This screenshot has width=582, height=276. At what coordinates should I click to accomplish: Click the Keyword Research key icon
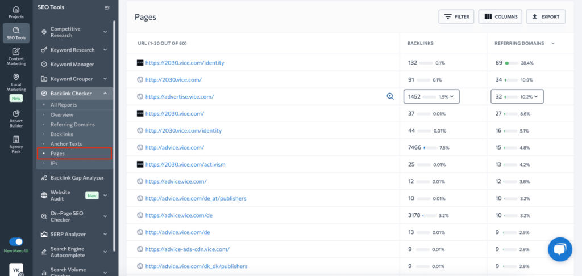44,50
